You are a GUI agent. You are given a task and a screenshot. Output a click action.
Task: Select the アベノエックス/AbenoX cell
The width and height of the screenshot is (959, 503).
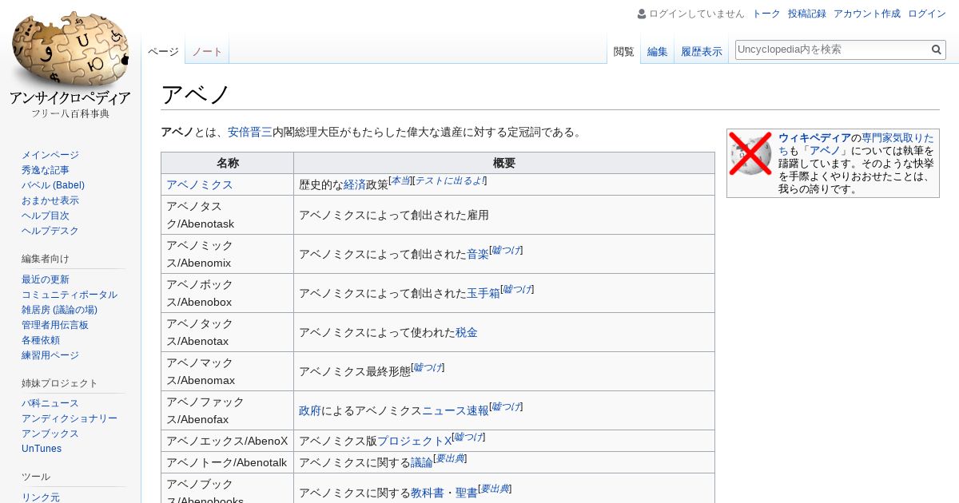(x=227, y=441)
